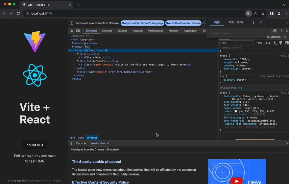Bookmark this page with the star icon

pos(263,14)
